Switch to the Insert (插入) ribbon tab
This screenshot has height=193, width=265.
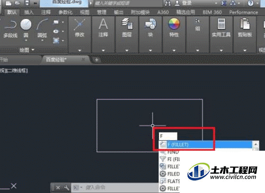point(29,12)
